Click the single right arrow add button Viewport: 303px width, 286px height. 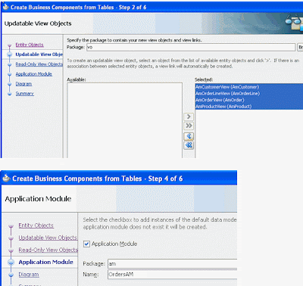189,117
